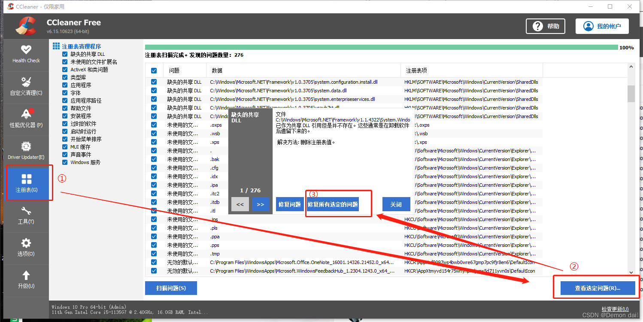Viewport: 643px width, 322px height.
Task: Uncheck the .bak extension row checkbox
Action: [x=154, y=159]
